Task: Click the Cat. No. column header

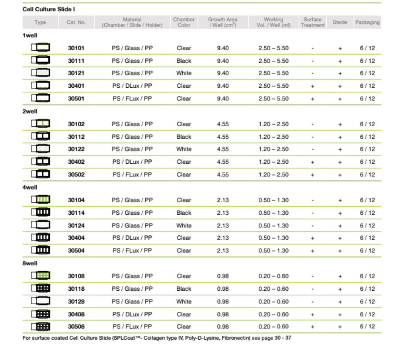Action: click(x=76, y=22)
